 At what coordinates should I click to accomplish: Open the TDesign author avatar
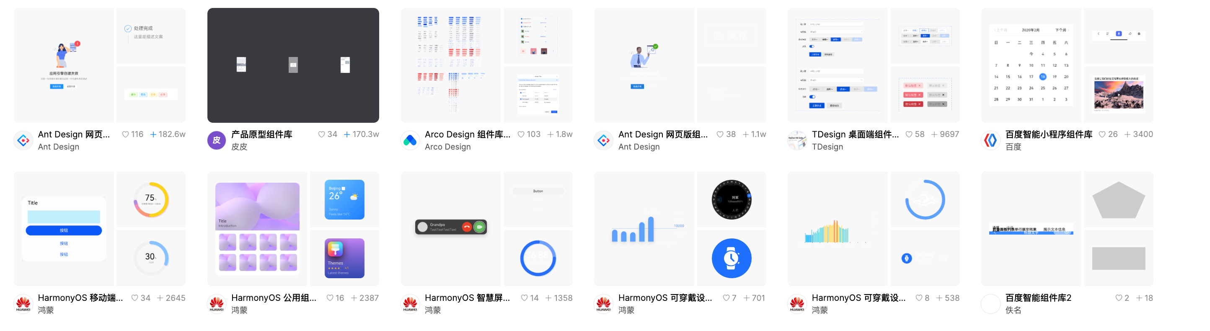(x=797, y=140)
